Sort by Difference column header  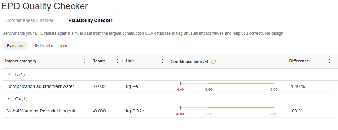(299, 61)
